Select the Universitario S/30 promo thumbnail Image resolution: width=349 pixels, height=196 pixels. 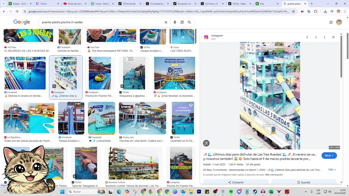point(101,118)
